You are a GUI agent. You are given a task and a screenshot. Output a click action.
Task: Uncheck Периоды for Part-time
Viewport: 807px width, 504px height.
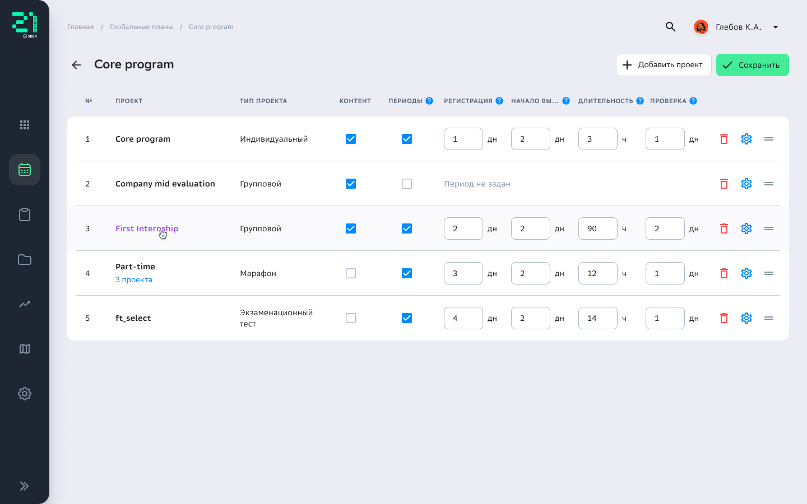pyautogui.click(x=407, y=273)
